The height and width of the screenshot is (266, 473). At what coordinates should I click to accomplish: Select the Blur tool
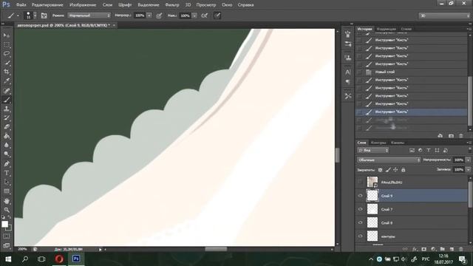(x=7, y=145)
